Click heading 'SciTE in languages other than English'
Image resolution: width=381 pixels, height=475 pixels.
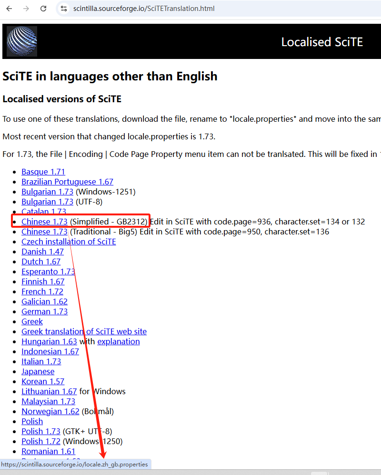[110, 77]
